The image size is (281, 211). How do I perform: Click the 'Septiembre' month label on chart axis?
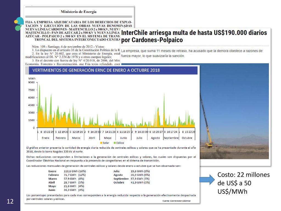click(x=171, y=138)
